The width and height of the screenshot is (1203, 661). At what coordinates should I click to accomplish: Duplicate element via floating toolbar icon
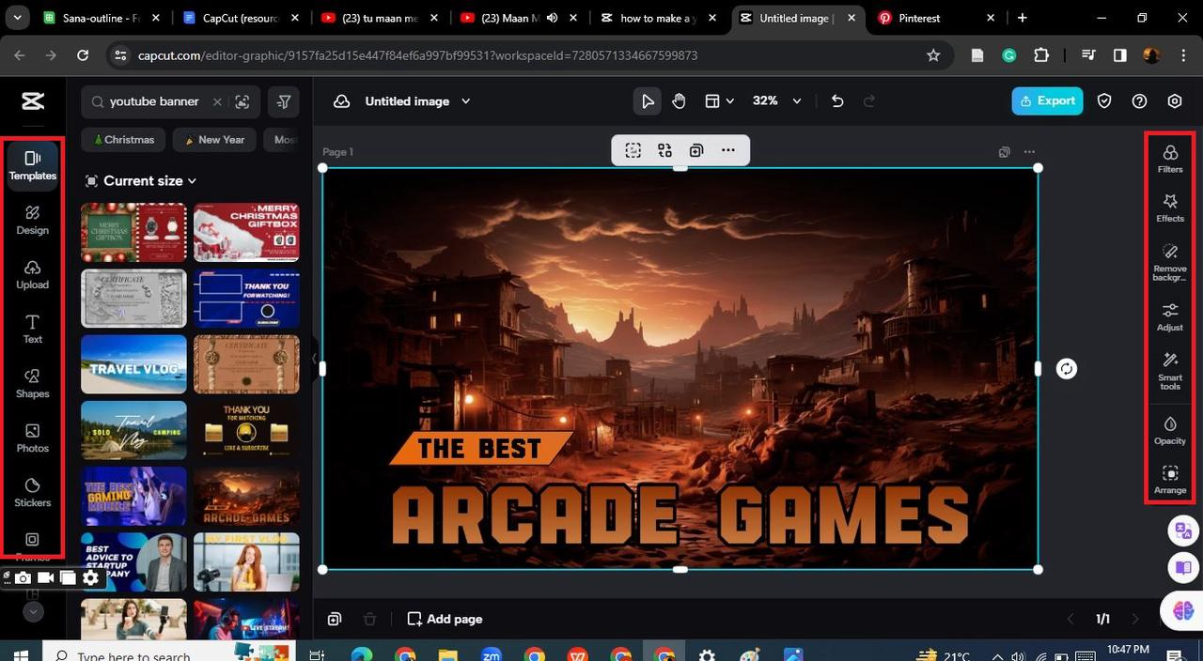click(696, 150)
